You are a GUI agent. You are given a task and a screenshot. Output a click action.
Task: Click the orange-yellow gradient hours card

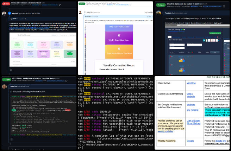tap(119, 52)
